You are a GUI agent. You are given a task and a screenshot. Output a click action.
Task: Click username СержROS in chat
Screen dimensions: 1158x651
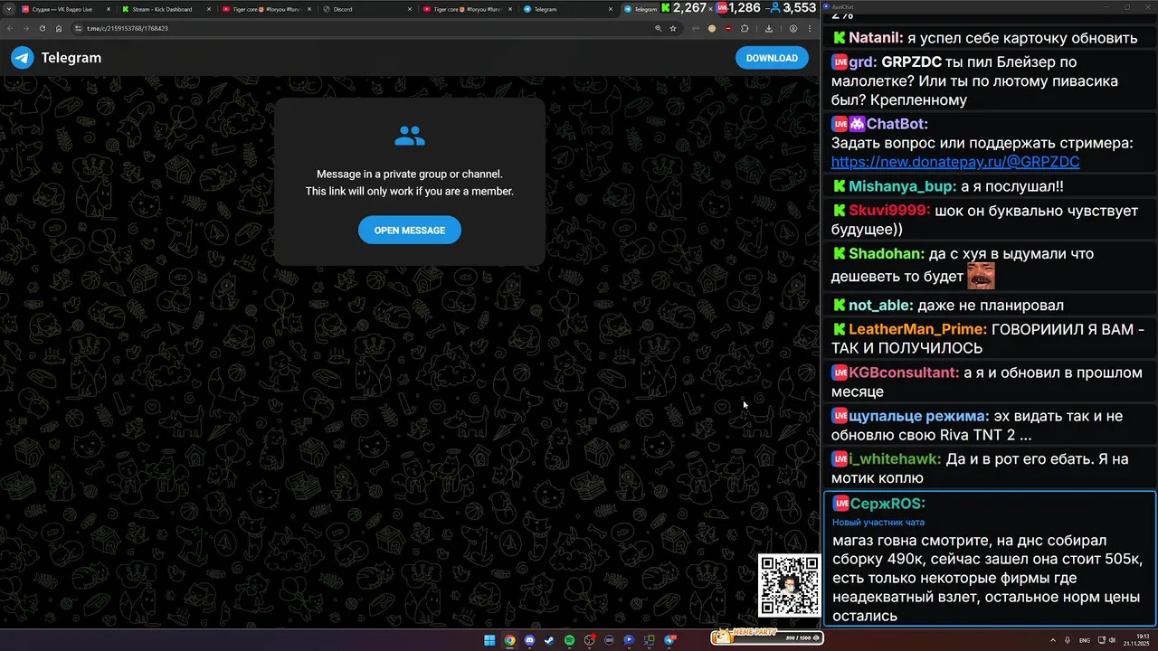pyautogui.click(x=887, y=504)
